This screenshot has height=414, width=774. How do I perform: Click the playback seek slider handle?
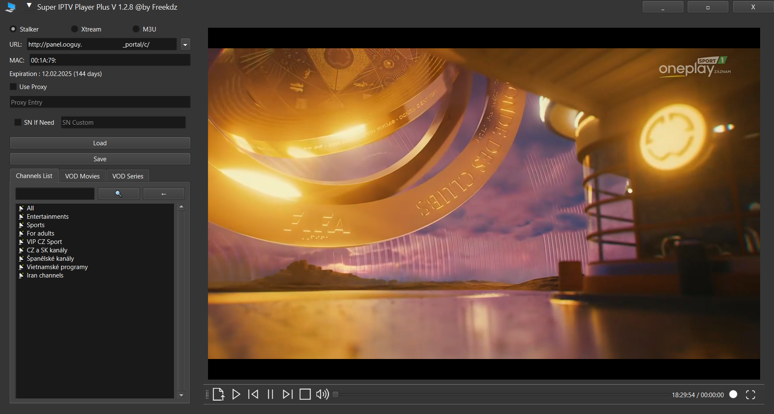click(335, 394)
